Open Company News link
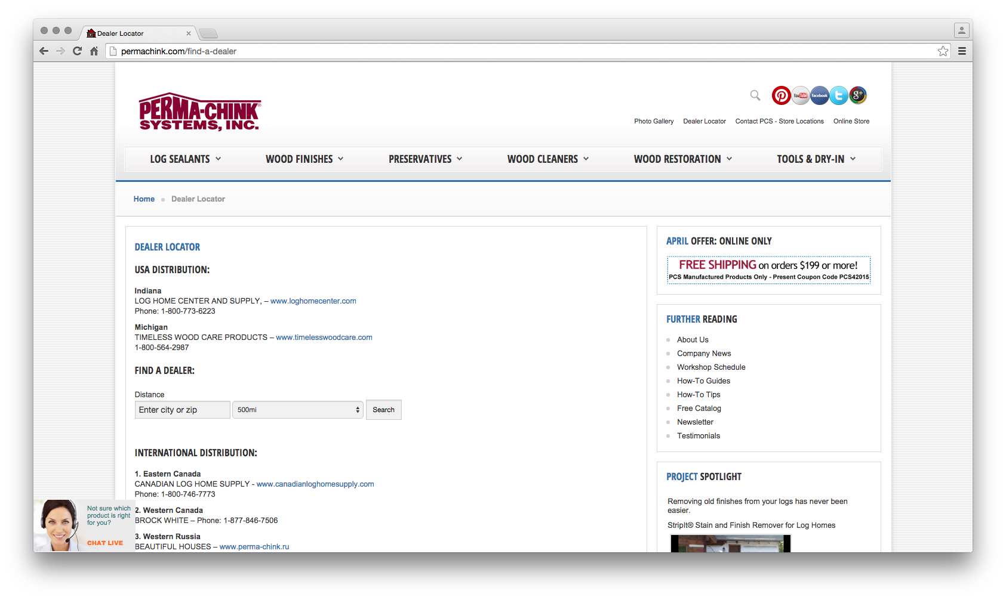 pyautogui.click(x=704, y=354)
